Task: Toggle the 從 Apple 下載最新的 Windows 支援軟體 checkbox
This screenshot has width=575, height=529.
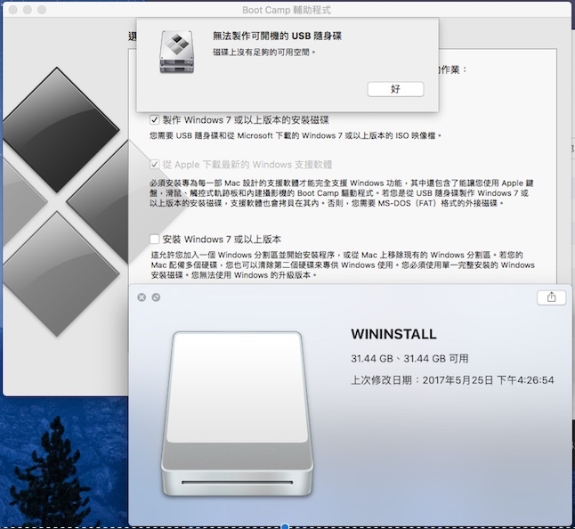Action: 154,164
